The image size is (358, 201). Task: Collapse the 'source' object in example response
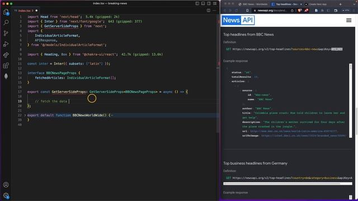tap(241, 90)
